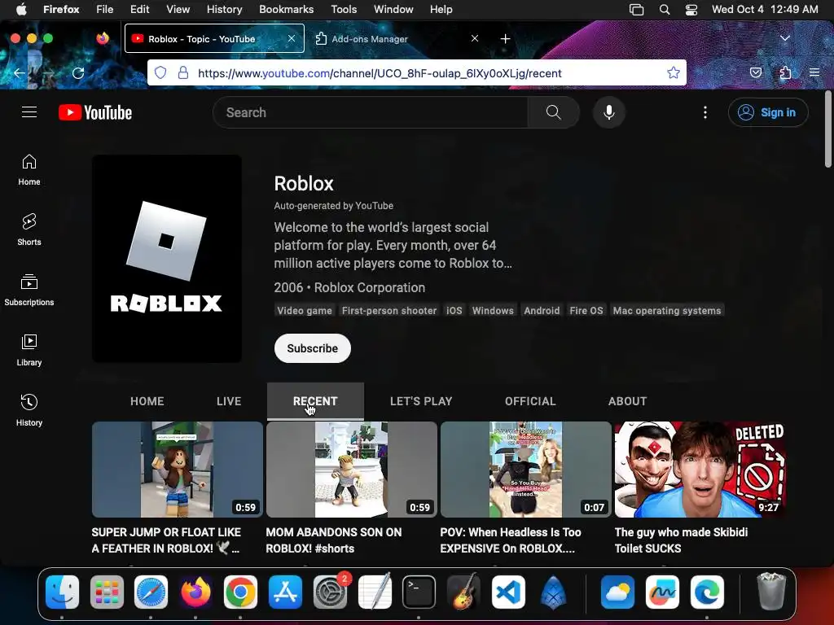
Task: Open Shorts from sidebar
Action: tap(29, 230)
